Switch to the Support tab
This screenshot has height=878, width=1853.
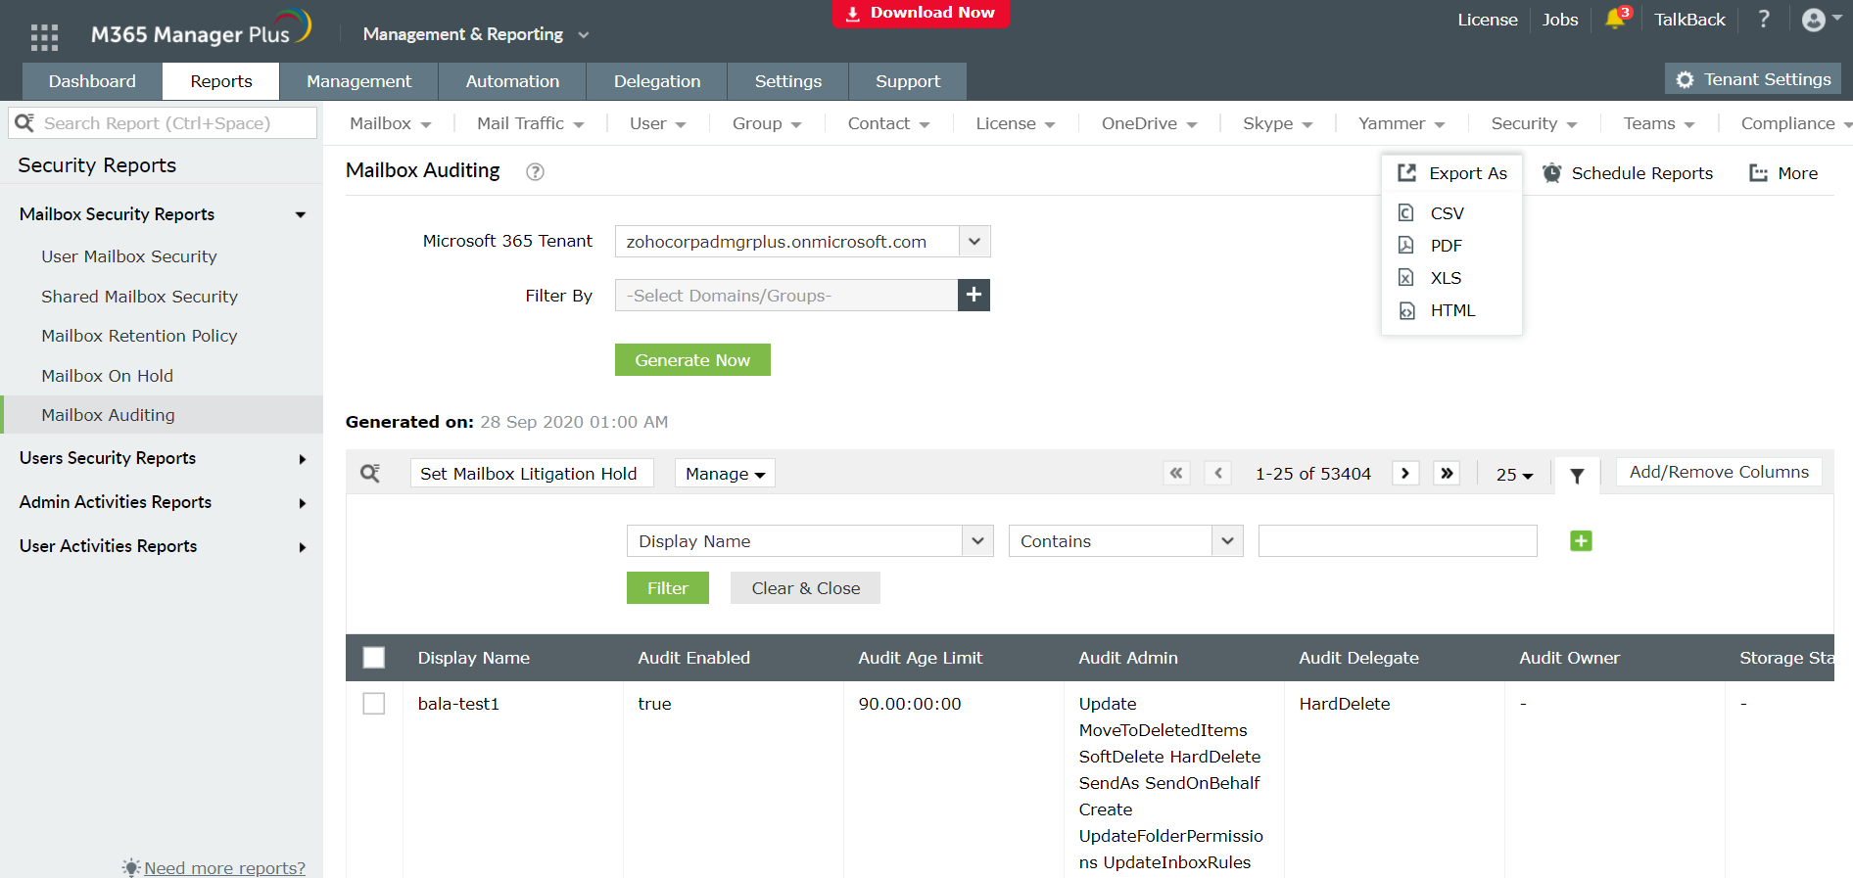pos(908,81)
